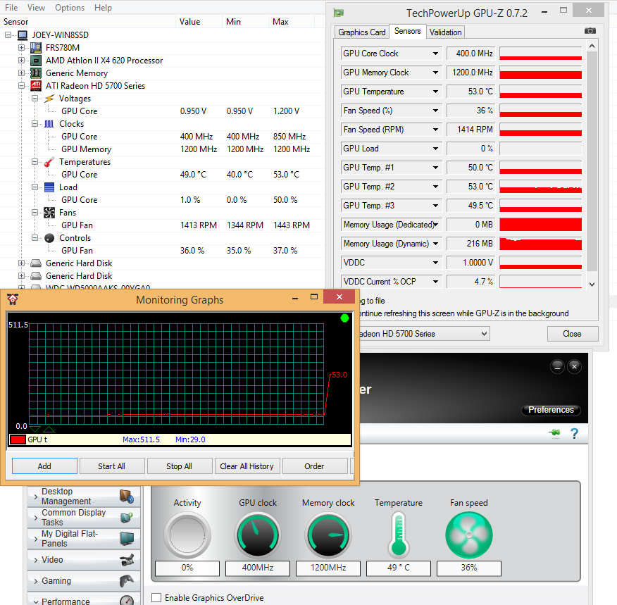This screenshot has height=605, width=617.
Task: Close the GPU-Z window using Close button
Action: click(572, 334)
